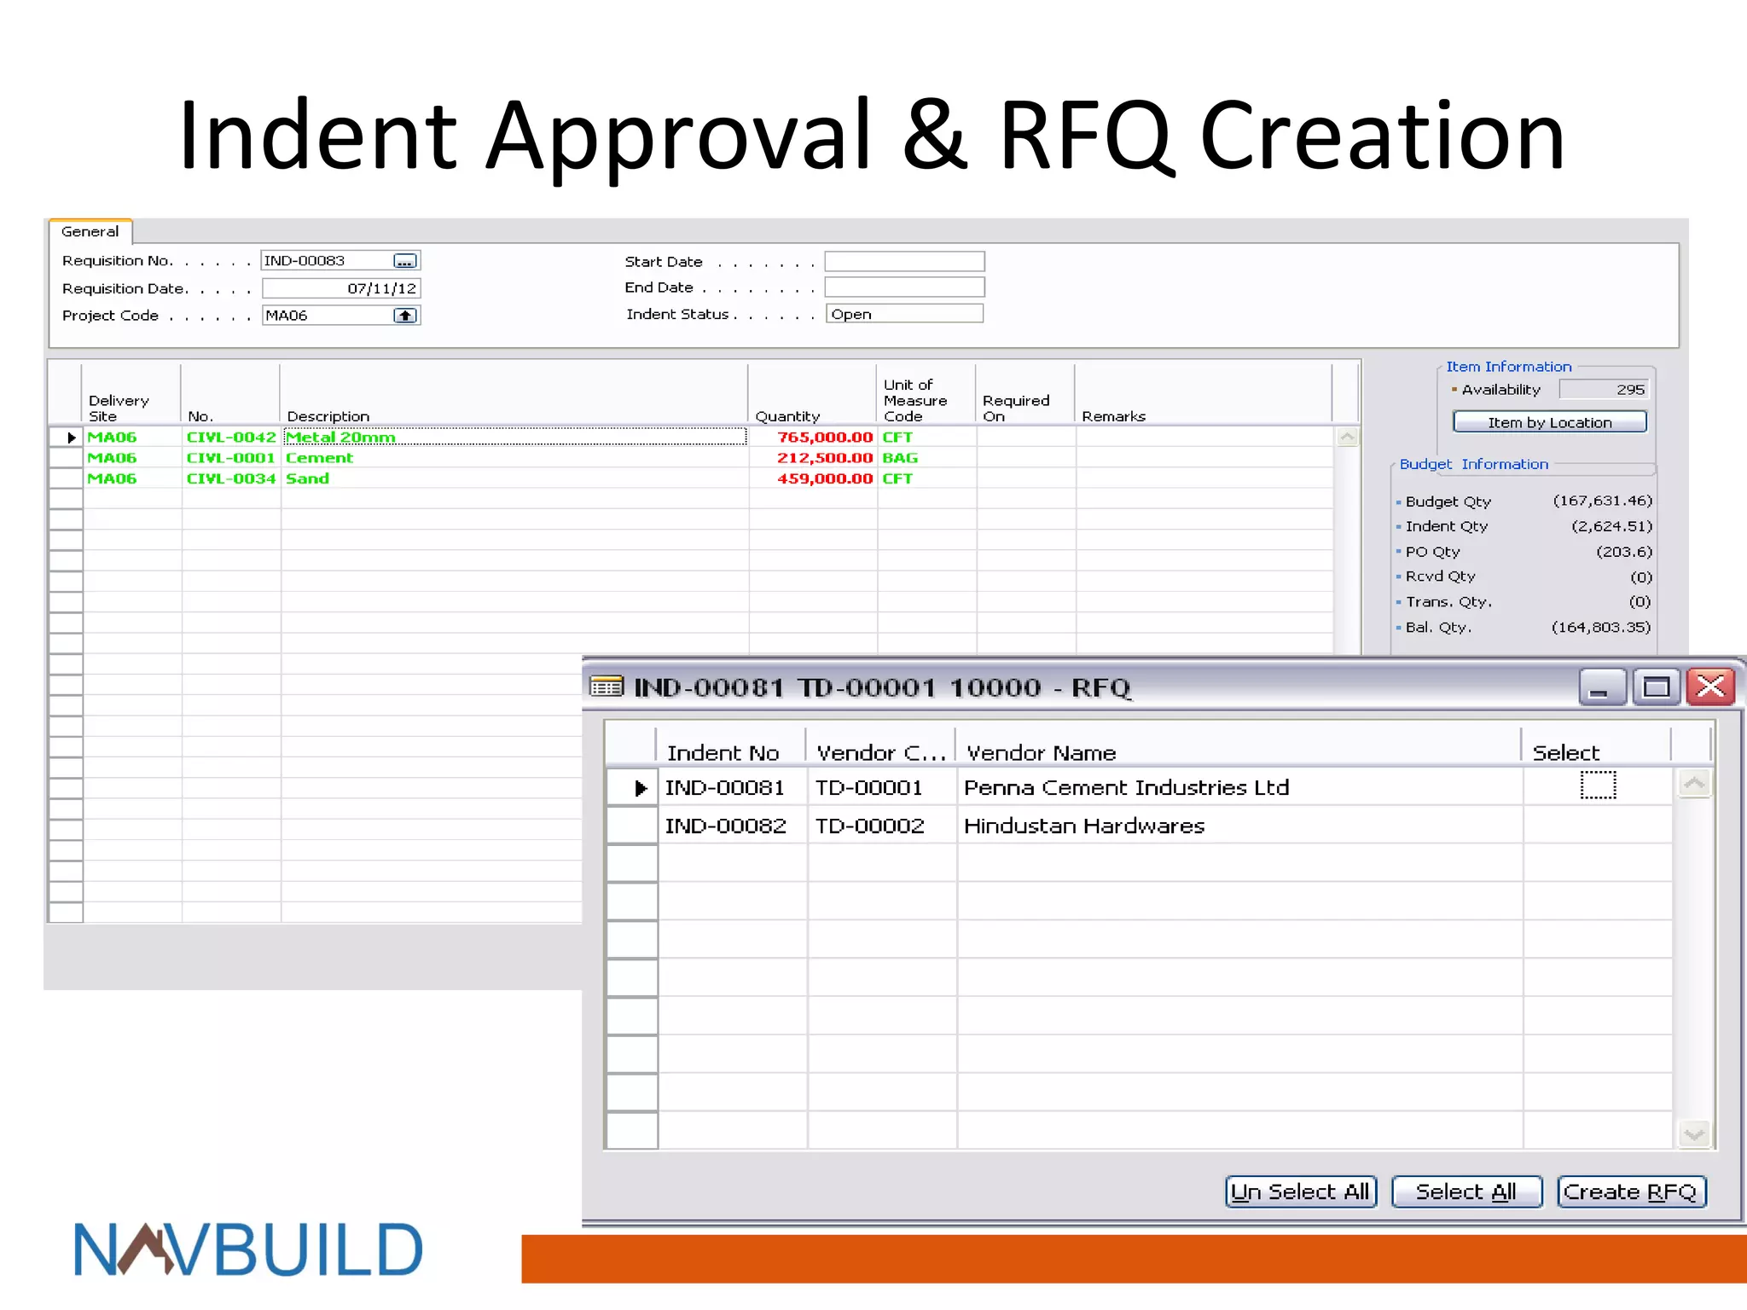Select Hindustan Hardwares vendor name
This screenshot has height=1310, width=1747.
tap(1084, 826)
